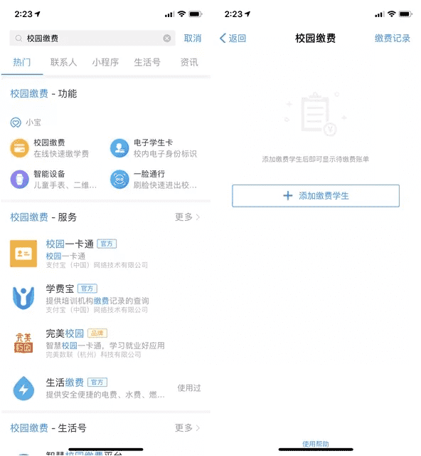Tap the 完美校园 logo icon

[x=23, y=343]
